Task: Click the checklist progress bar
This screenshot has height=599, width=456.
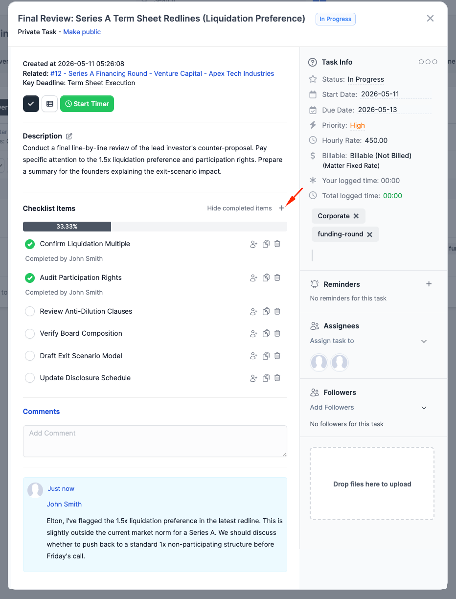Action: pyautogui.click(x=155, y=227)
